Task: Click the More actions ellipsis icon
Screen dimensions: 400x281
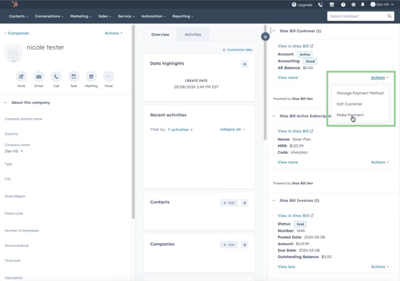Action: click(x=109, y=77)
